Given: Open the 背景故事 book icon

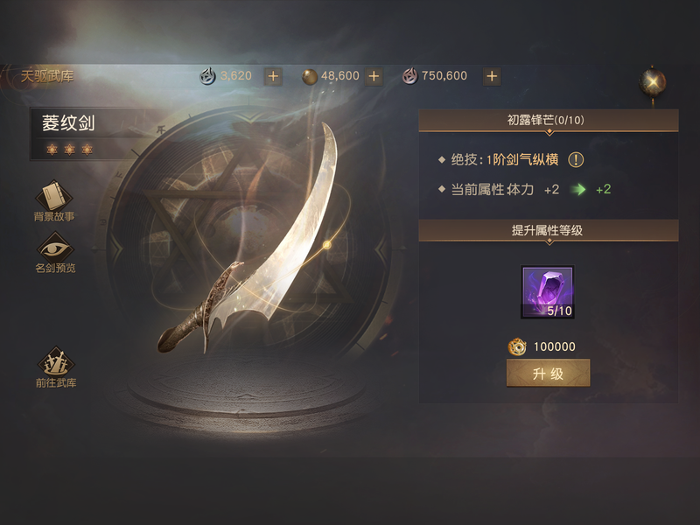Looking at the screenshot, I should pyautogui.click(x=54, y=200).
